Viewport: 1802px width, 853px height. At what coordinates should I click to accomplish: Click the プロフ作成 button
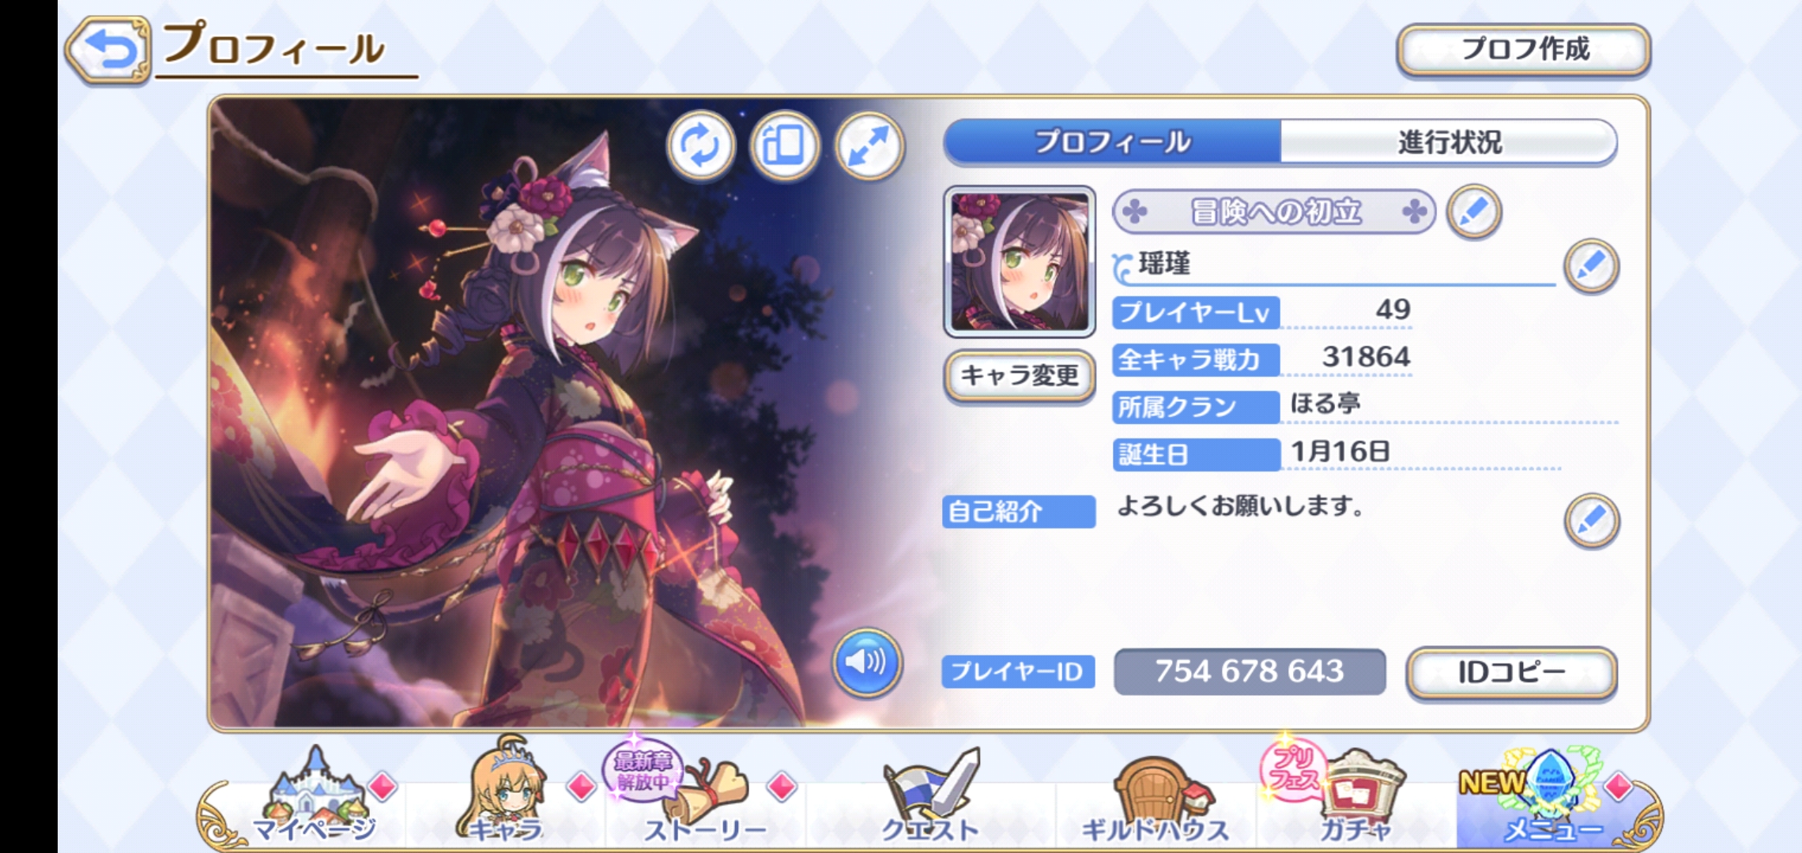tap(1524, 49)
